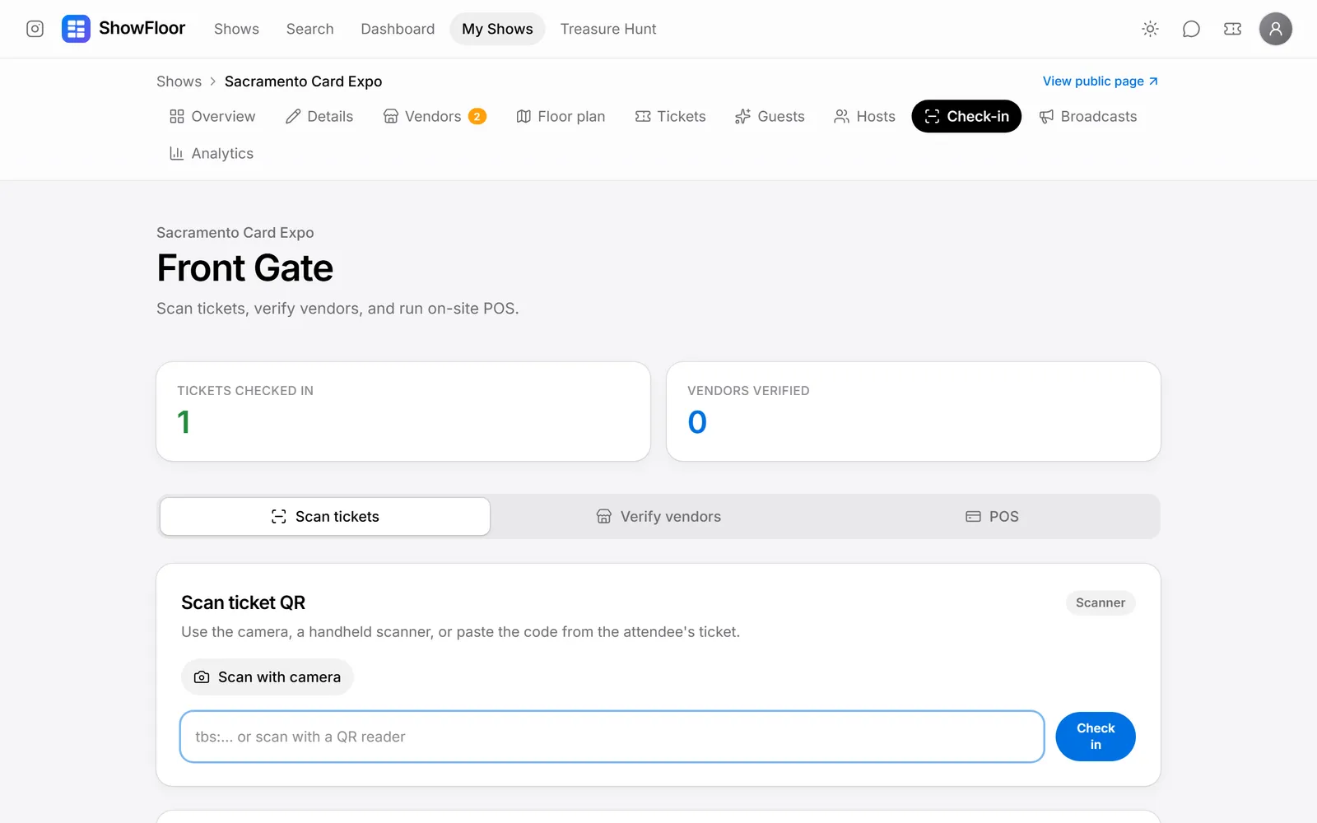Click Sacramento Card Expo breadcrumb text
Image resolution: width=1317 pixels, height=823 pixels.
point(303,81)
